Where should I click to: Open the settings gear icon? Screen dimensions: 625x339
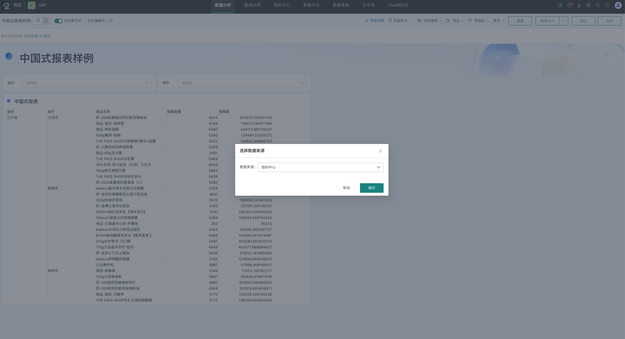pos(588,5)
